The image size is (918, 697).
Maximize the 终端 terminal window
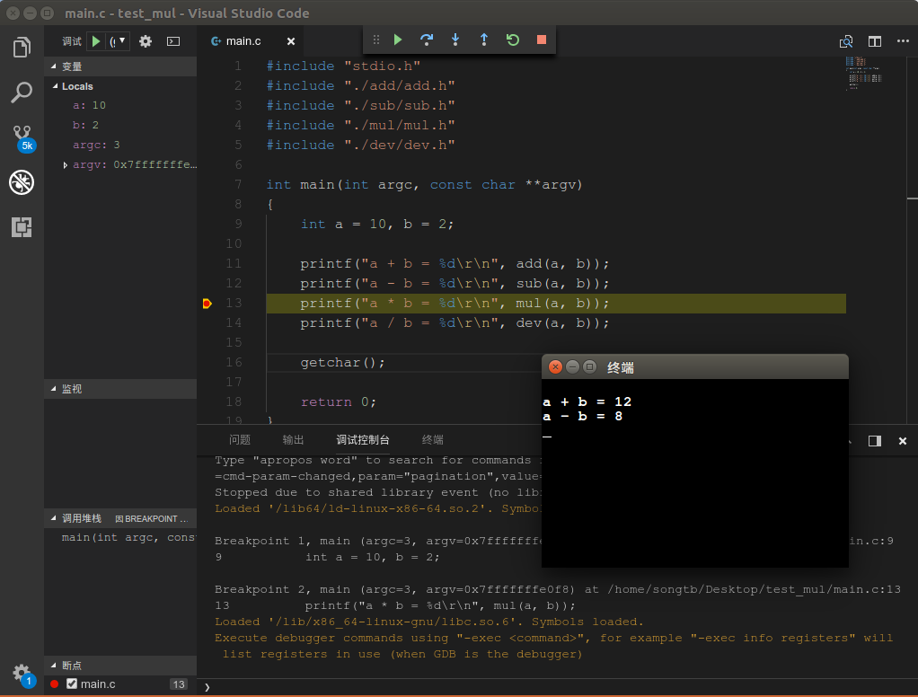click(590, 367)
